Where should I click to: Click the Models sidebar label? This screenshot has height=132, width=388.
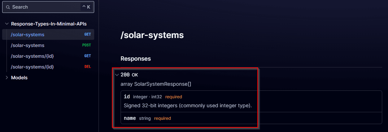[x=19, y=78]
